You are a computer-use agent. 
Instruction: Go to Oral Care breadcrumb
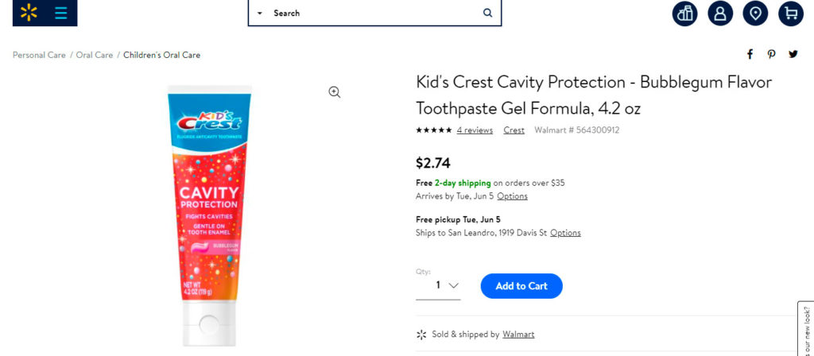point(95,55)
